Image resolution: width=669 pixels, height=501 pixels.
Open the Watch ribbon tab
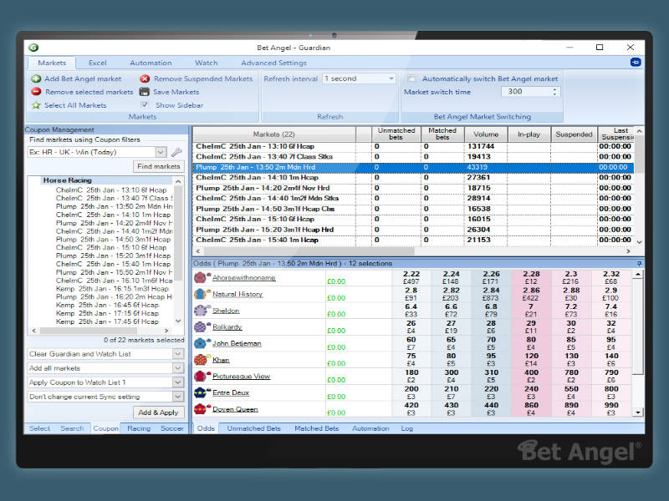coord(206,63)
